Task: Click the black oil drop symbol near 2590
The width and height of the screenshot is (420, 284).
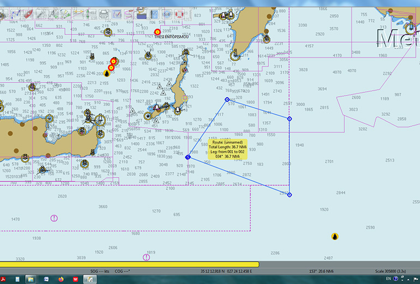Action: click(334, 236)
